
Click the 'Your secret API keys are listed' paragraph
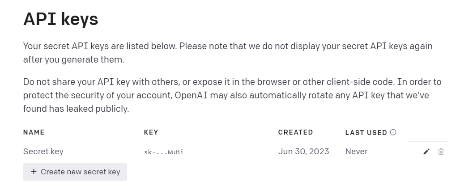tap(227, 46)
